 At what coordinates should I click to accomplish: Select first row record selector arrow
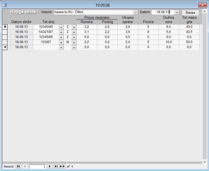click(x=5, y=27)
